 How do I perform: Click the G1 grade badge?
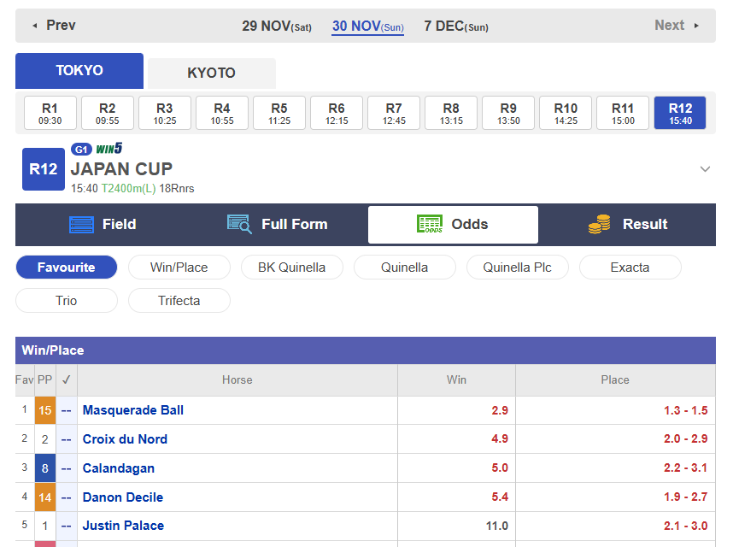(x=81, y=149)
